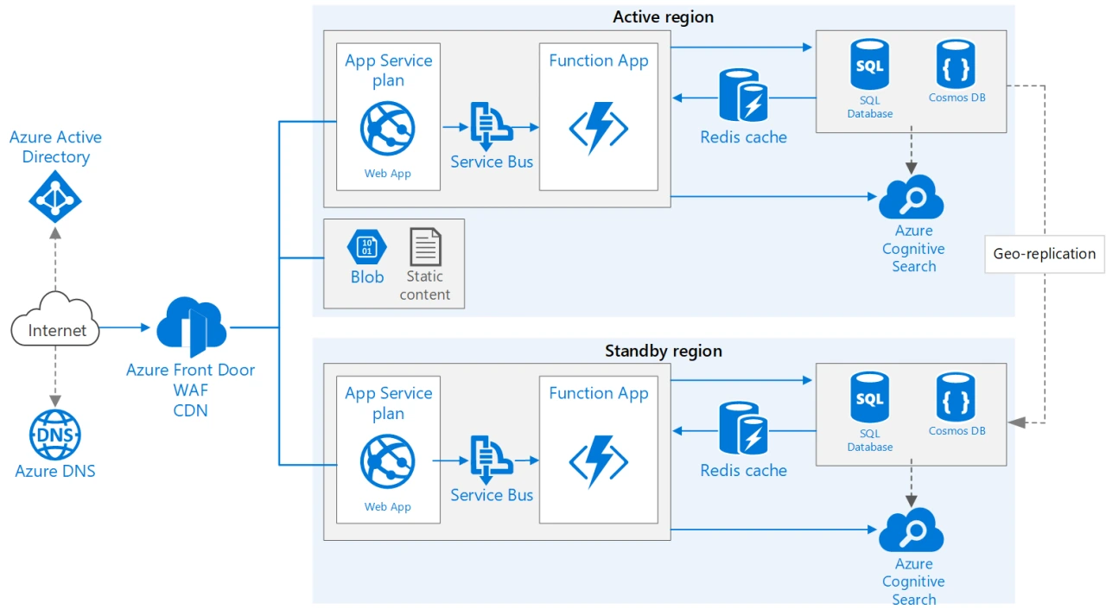Viewport: 1106px width, 616px height.
Task: Select the Blob storage icon
Action: point(365,248)
